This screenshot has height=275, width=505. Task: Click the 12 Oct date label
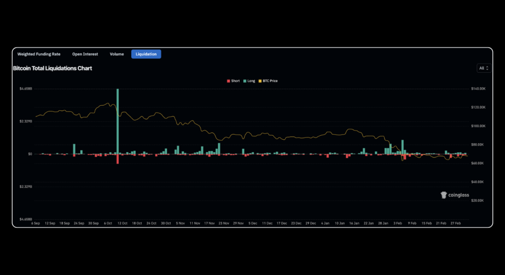click(122, 223)
